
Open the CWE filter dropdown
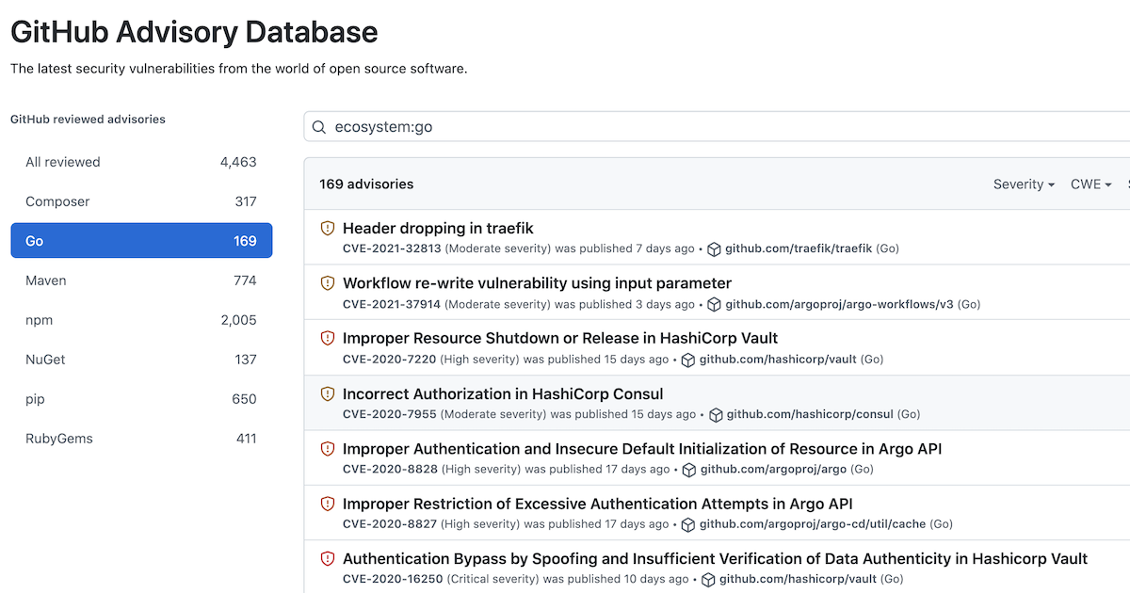(1090, 184)
